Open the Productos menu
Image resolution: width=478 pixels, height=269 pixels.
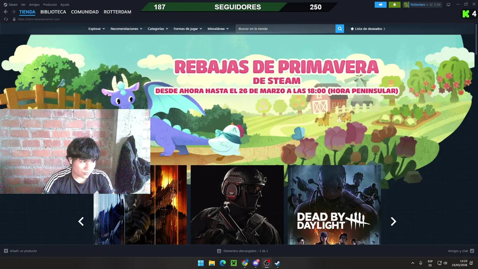click(x=50, y=4)
